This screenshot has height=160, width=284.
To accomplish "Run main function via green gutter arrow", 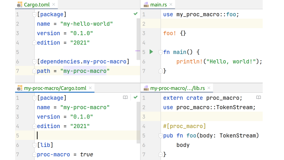I will pos(151,52).
